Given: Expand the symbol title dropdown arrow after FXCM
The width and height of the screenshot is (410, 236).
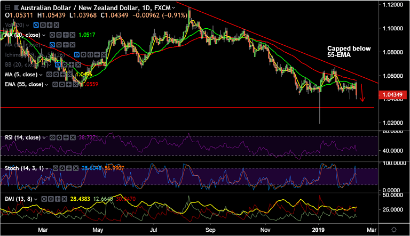Looking at the screenshot, I should pos(174,9).
